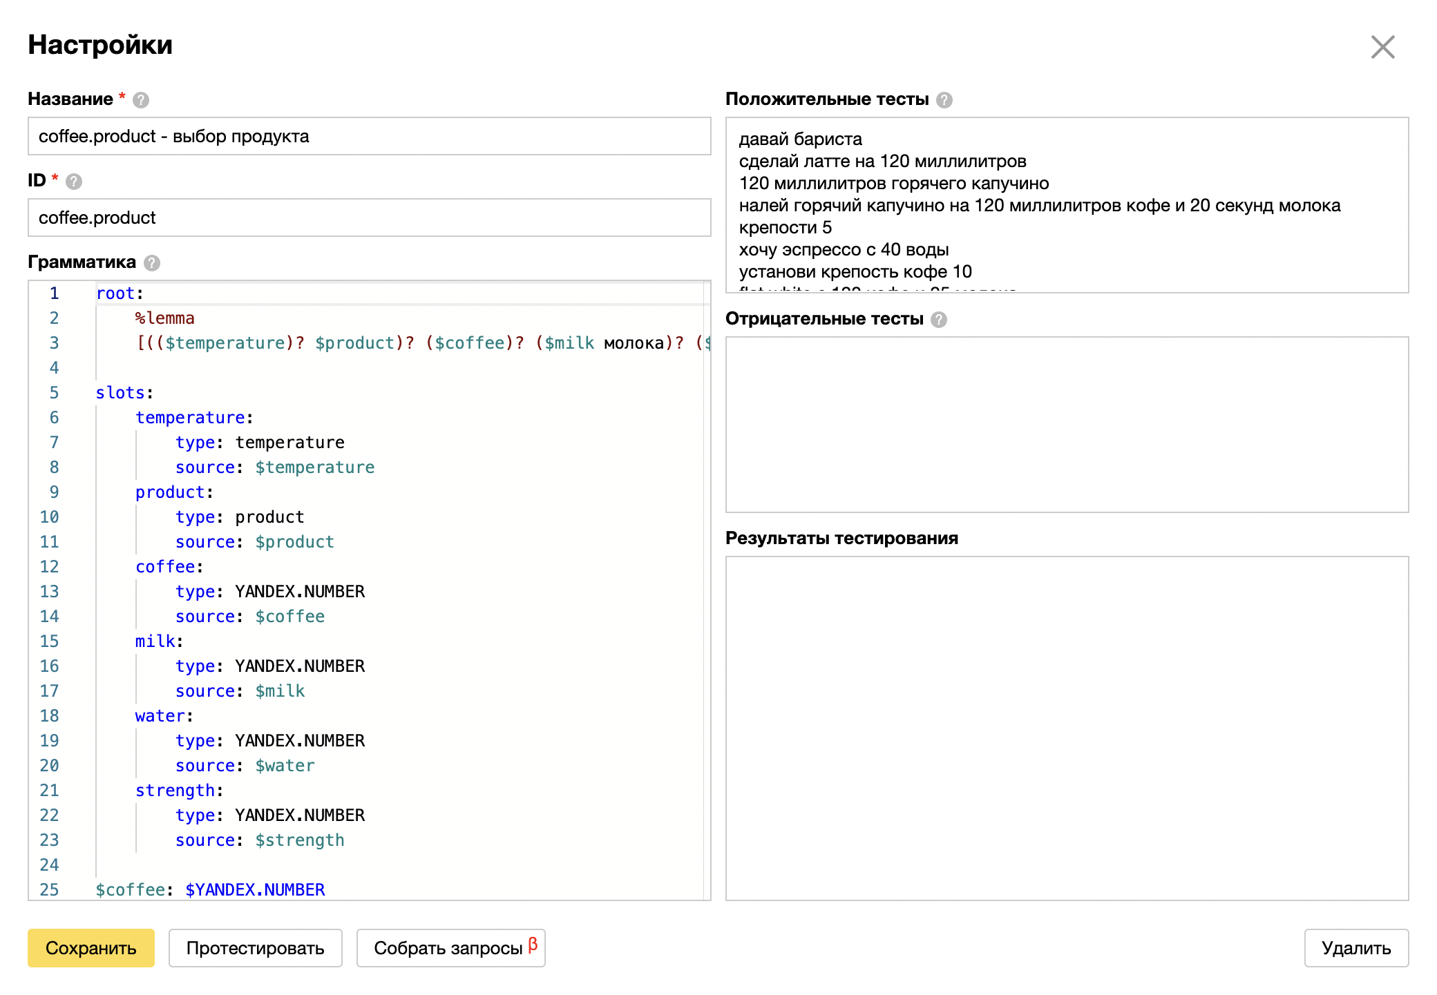Focus the Название input field
Image resolution: width=1437 pixels, height=995 pixels.
click(x=369, y=136)
